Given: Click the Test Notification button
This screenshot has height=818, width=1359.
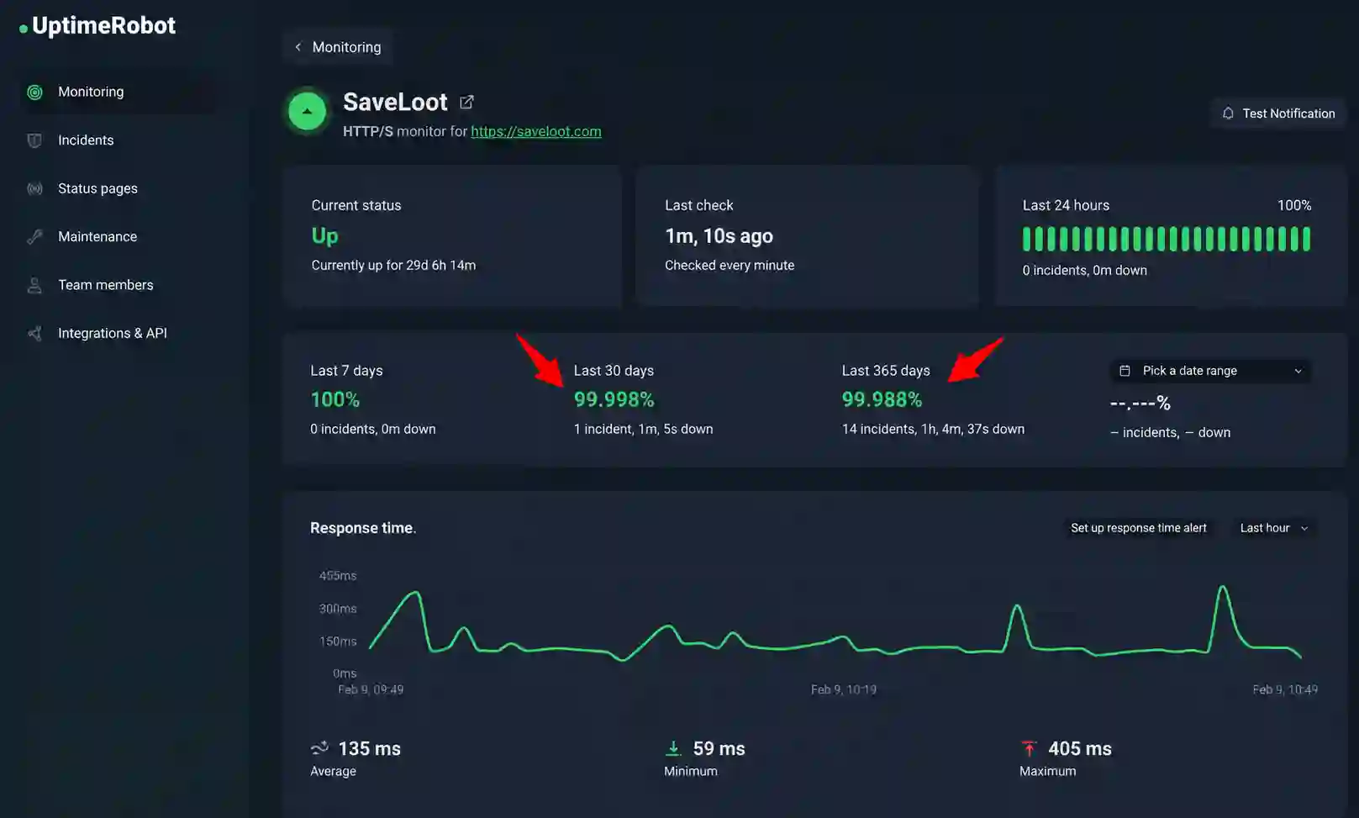Looking at the screenshot, I should (1278, 113).
